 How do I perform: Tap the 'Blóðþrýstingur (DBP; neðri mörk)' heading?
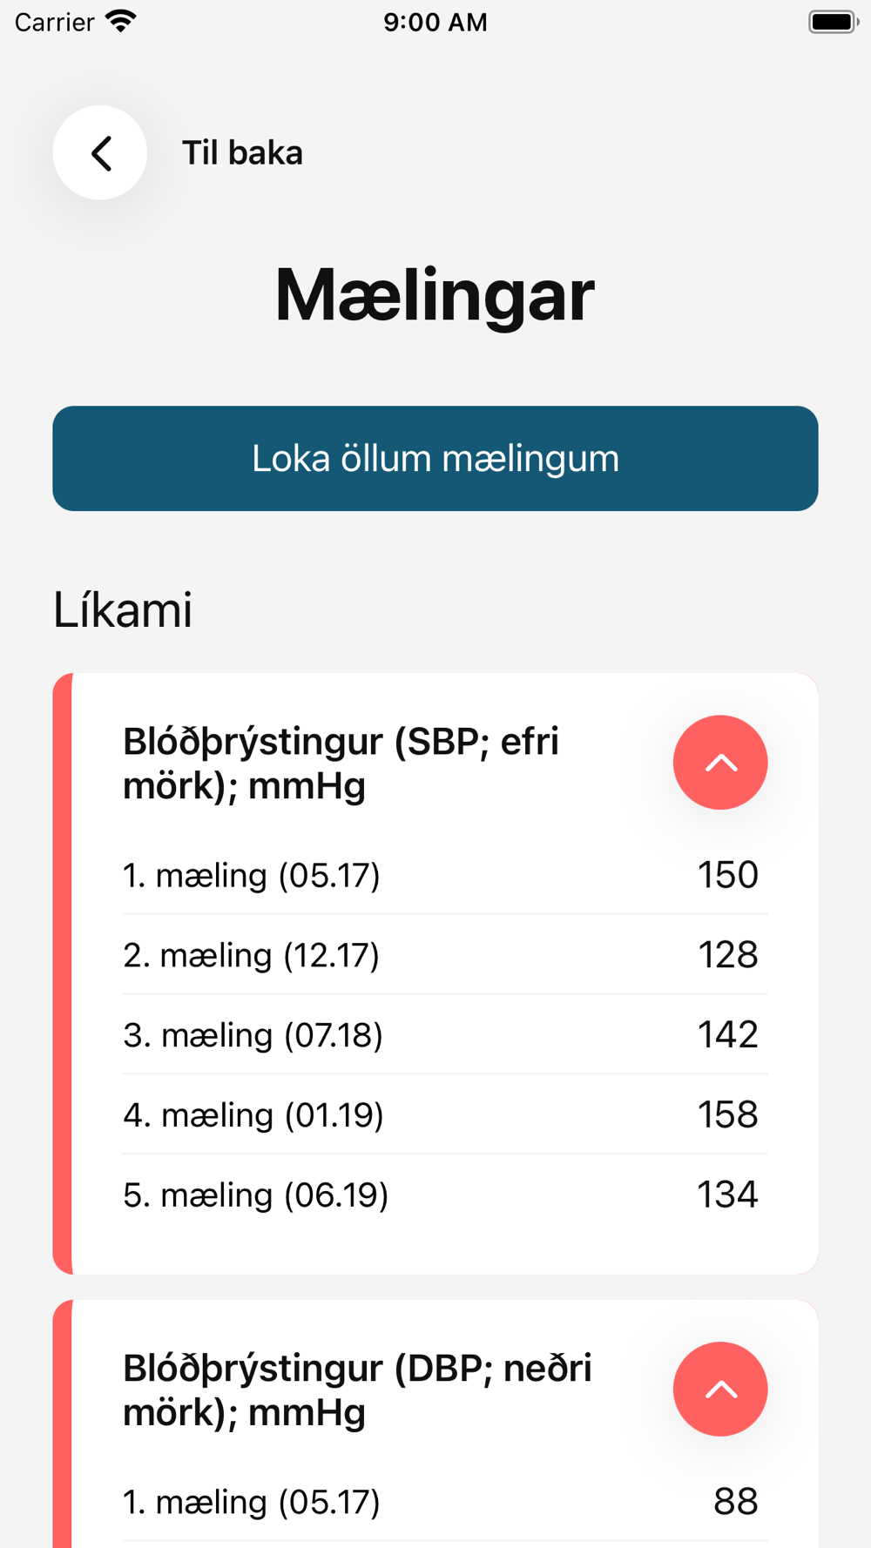(x=357, y=1390)
